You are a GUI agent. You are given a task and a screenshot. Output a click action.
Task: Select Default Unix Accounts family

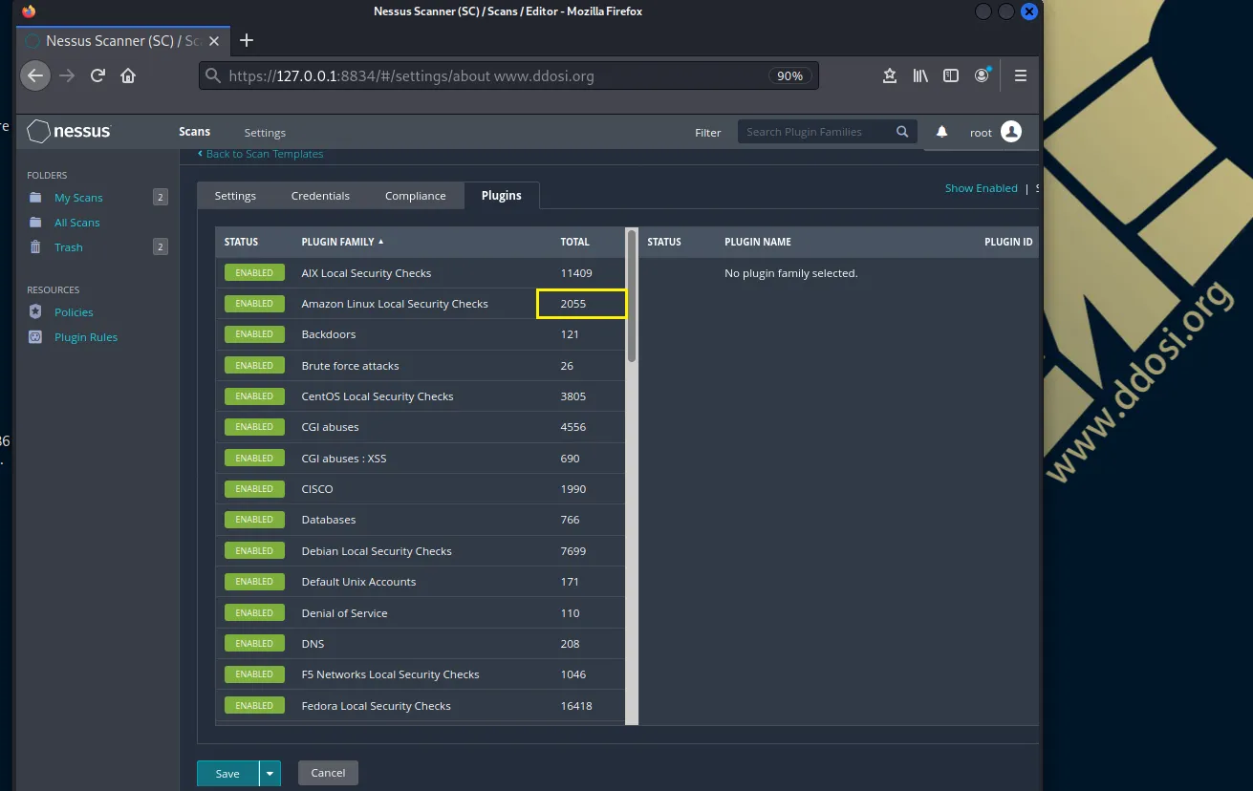pyautogui.click(x=421, y=582)
